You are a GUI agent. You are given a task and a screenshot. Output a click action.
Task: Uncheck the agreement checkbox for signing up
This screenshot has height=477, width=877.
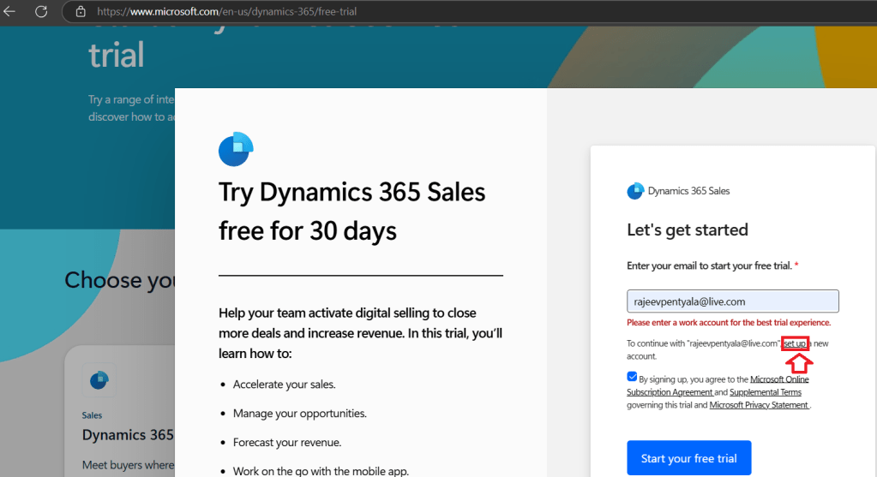click(x=632, y=376)
